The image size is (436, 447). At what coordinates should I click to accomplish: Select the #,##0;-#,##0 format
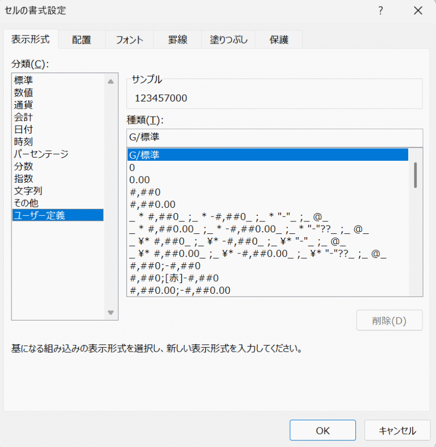pos(268,265)
